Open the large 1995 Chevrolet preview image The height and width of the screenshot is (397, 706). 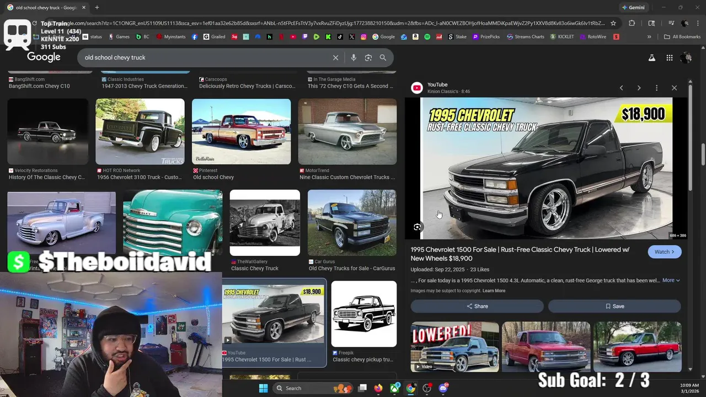547,168
